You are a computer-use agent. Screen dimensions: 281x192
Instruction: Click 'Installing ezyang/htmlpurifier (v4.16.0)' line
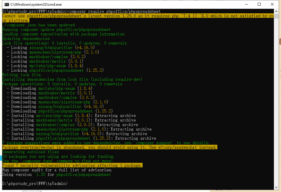[x=77, y=134]
